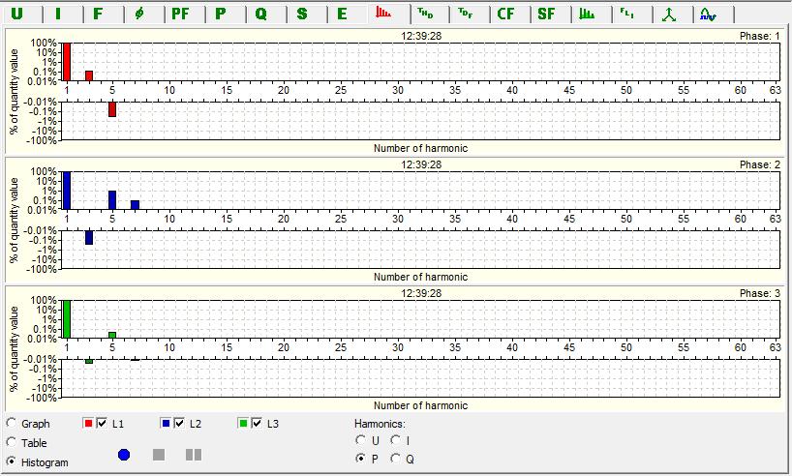Select Q harmonics radio button
Viewport: 792px width, 476px height.
395,459
